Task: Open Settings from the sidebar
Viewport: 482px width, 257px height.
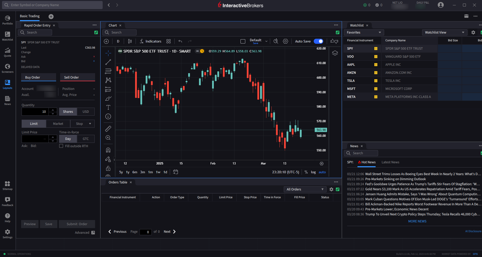Action: [x=8, y=234]
